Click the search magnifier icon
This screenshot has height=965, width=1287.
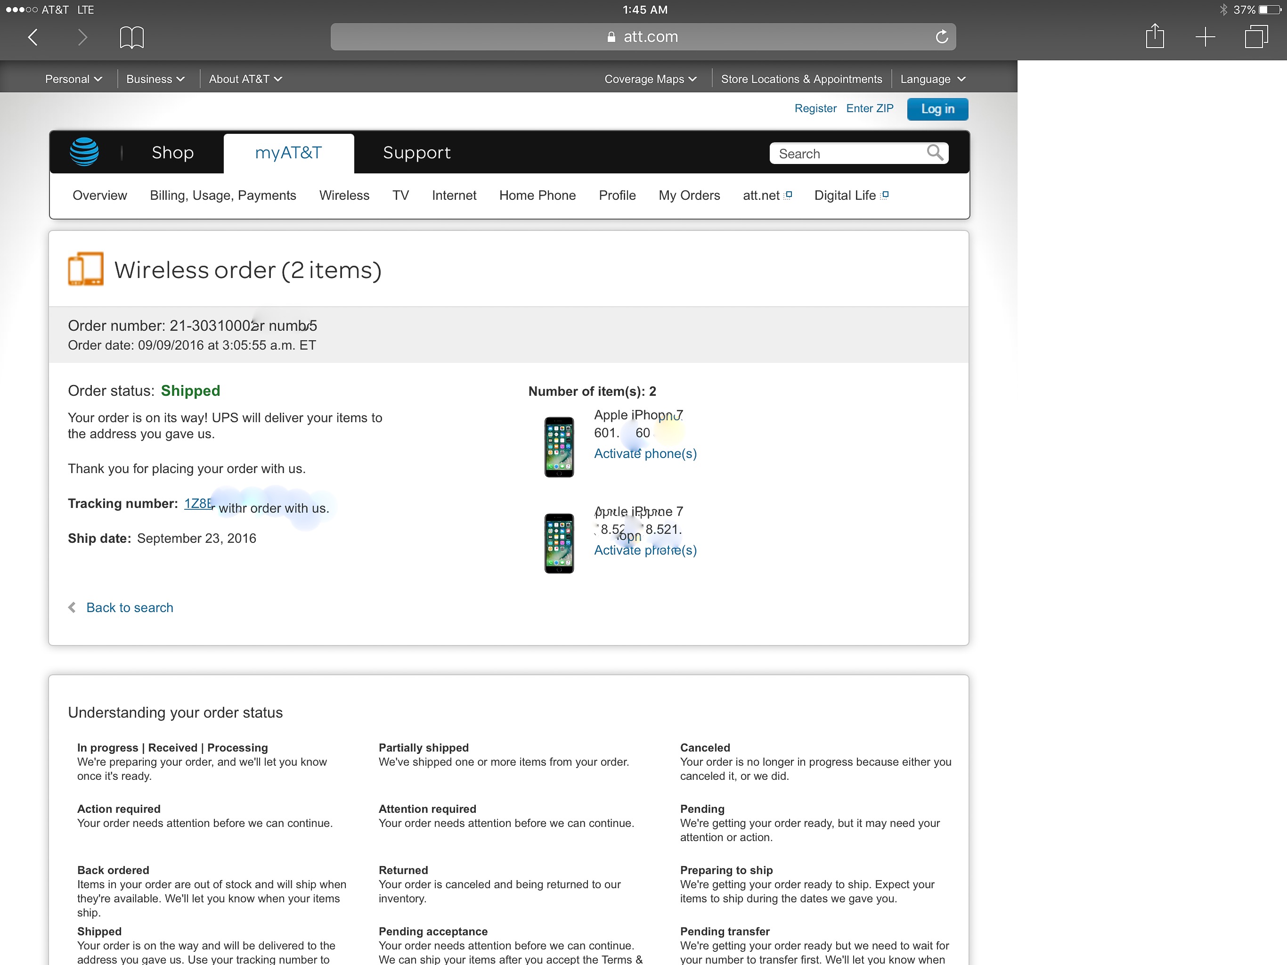pos(935,153)
